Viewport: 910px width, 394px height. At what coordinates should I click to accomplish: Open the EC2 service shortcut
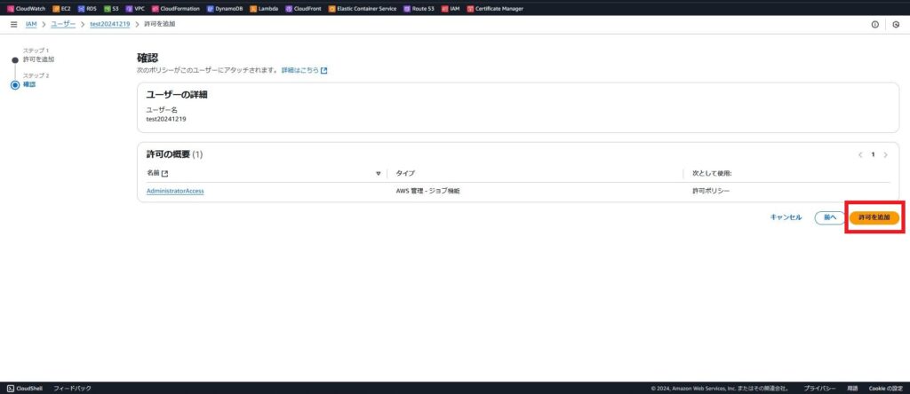(61, 8)
